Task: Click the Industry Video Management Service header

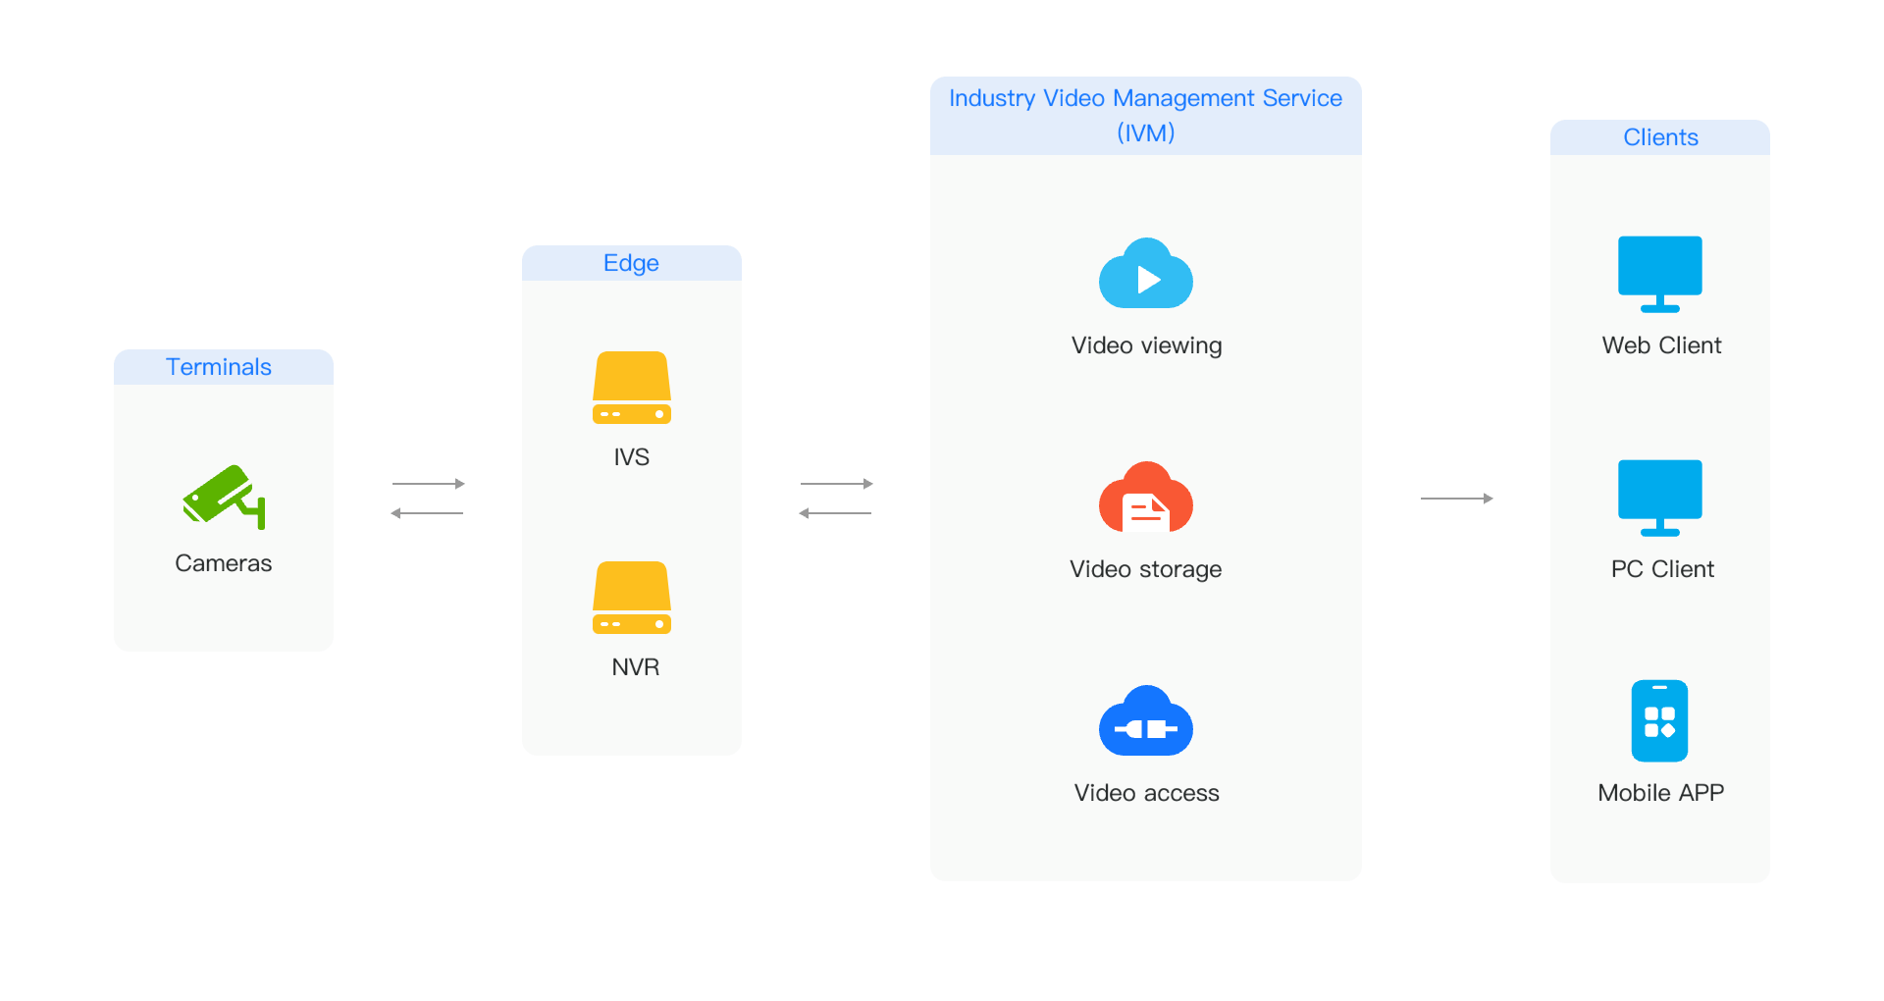Action: click(1145, 115)
